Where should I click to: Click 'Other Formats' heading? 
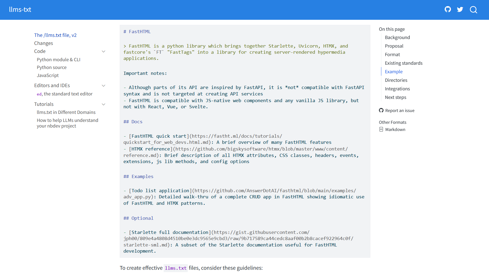point(393,122)
